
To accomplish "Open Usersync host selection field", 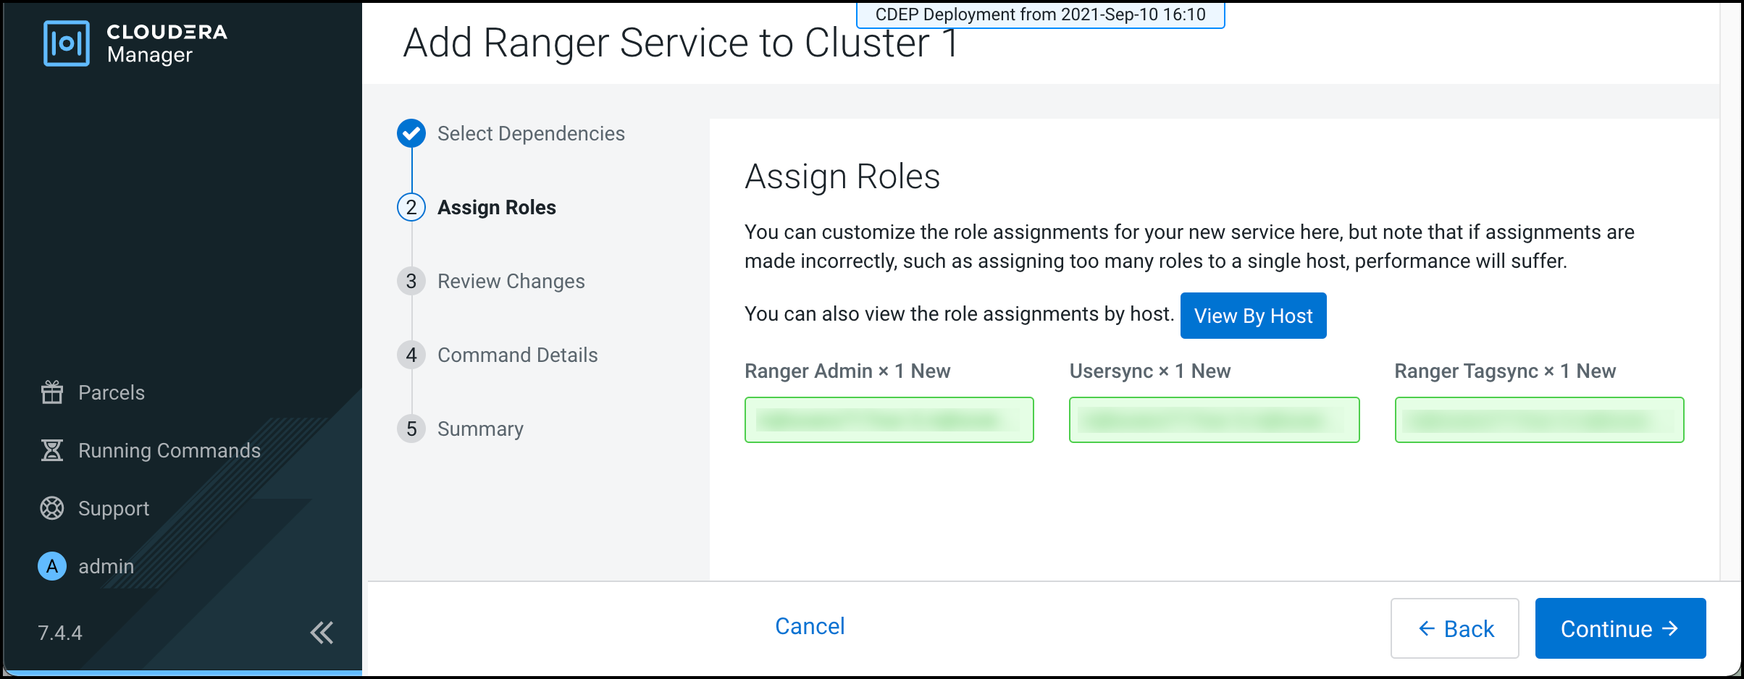I will (1214, 420).
